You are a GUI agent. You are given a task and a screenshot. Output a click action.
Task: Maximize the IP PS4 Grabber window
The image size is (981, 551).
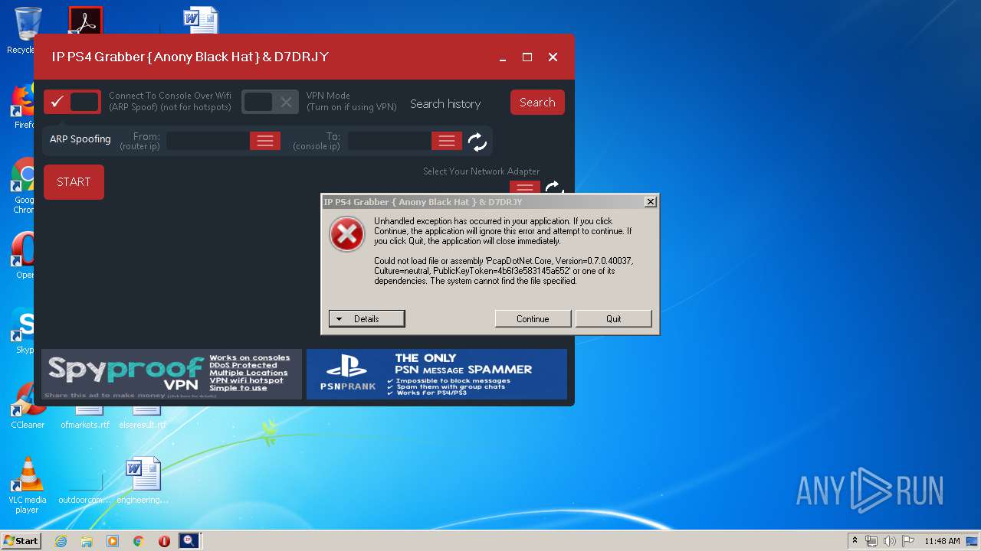pyautogui.click(x=527, y=57)
